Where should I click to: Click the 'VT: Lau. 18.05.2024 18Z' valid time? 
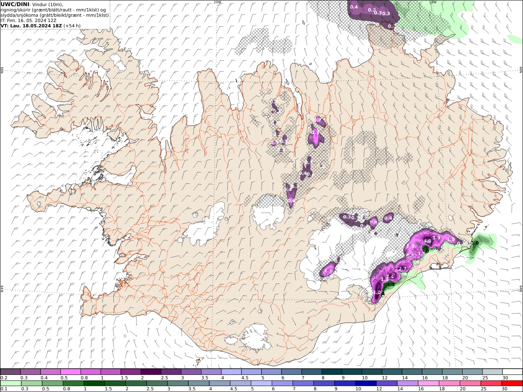point(31,25)
